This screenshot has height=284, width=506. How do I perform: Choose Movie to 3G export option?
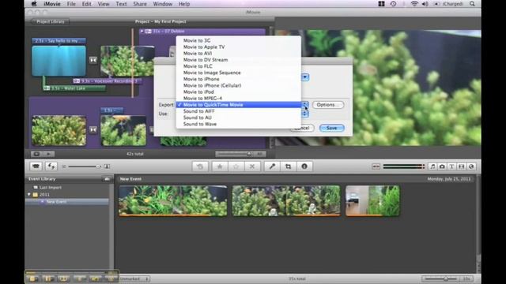[x=239, y=40]
